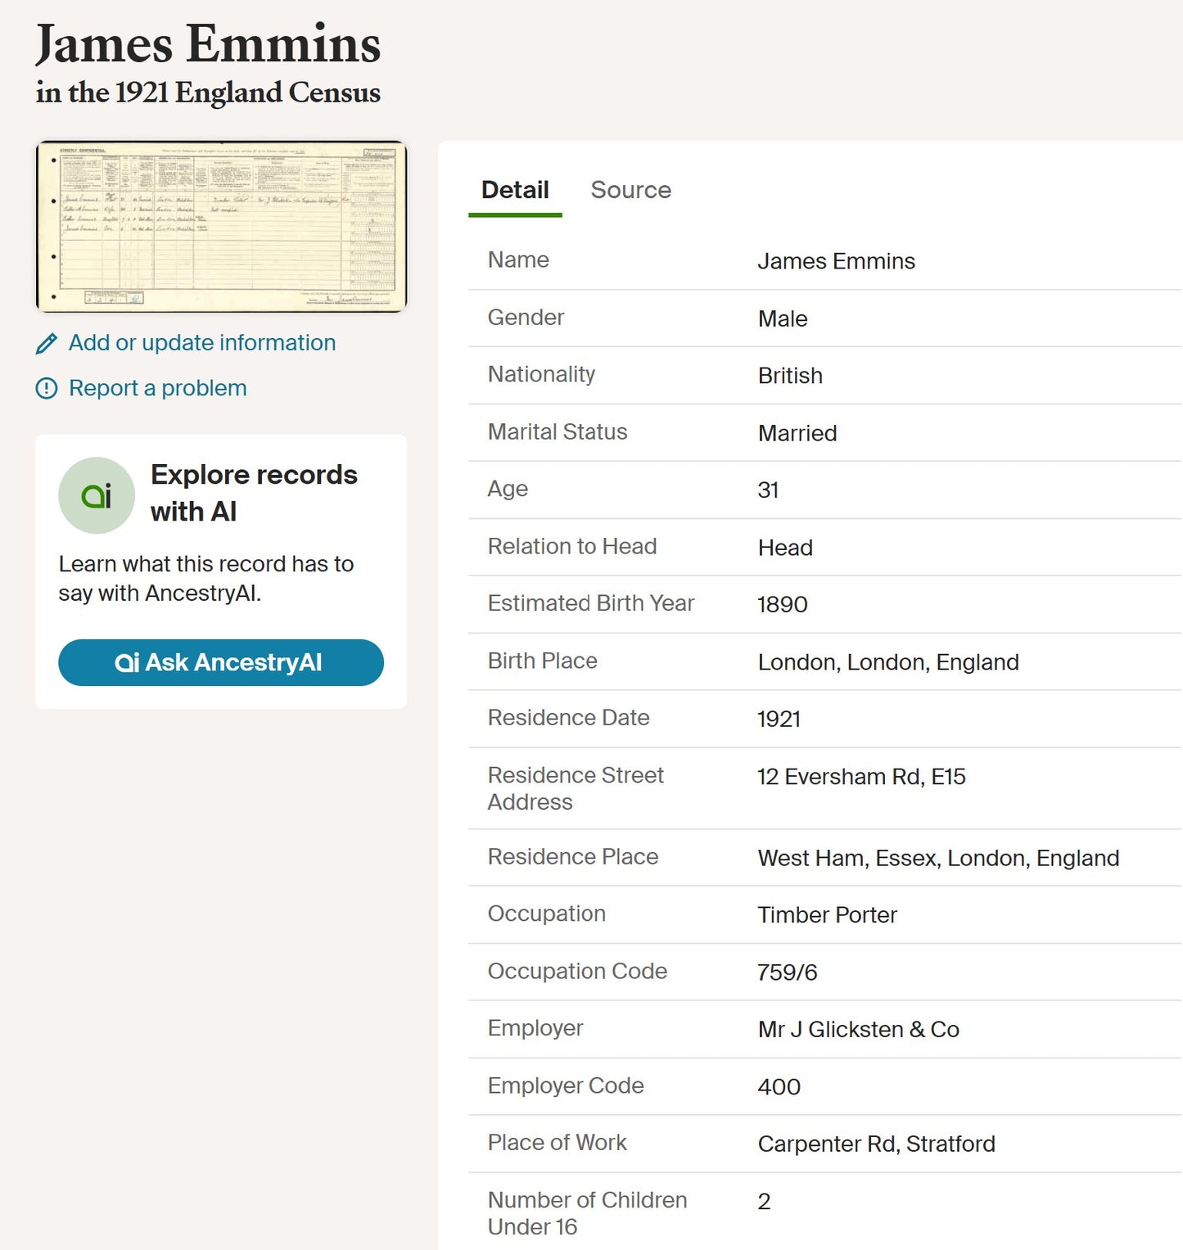Click the exclamation circle icon beside Report a problem
Image resolution: width=1183 pixels, height=1250 pixels.
(47, 388)
